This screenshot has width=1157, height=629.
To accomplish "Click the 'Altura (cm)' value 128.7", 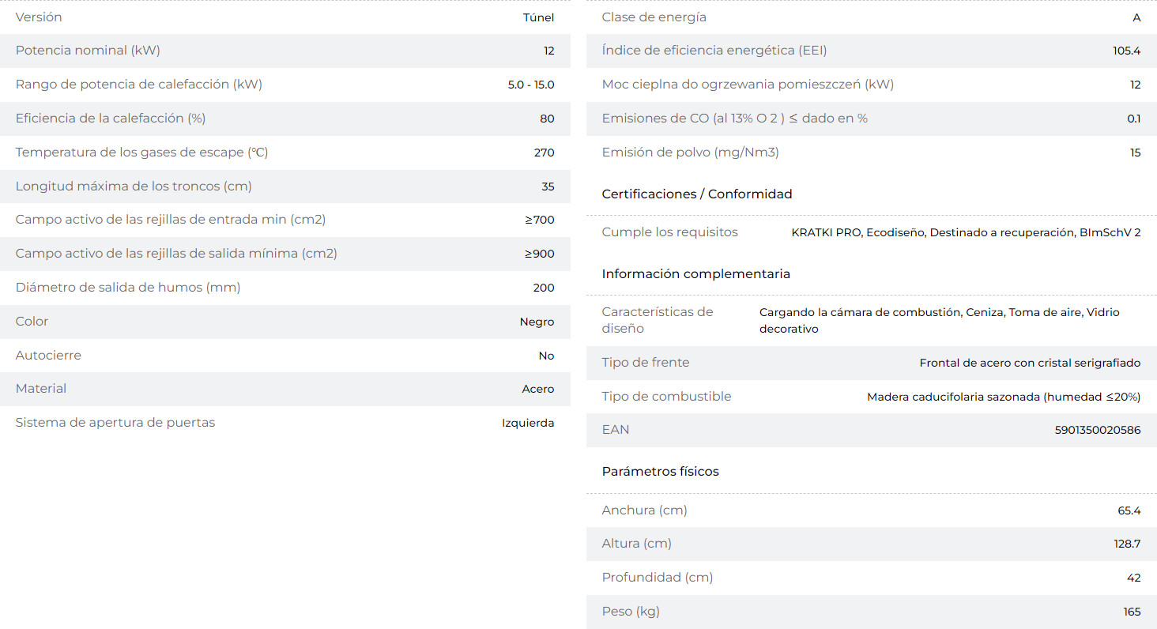I will (x=1127, y=544).
